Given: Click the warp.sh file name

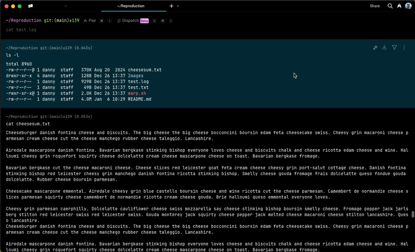Looking at the screenshot, I should click(x=137, y=94).
